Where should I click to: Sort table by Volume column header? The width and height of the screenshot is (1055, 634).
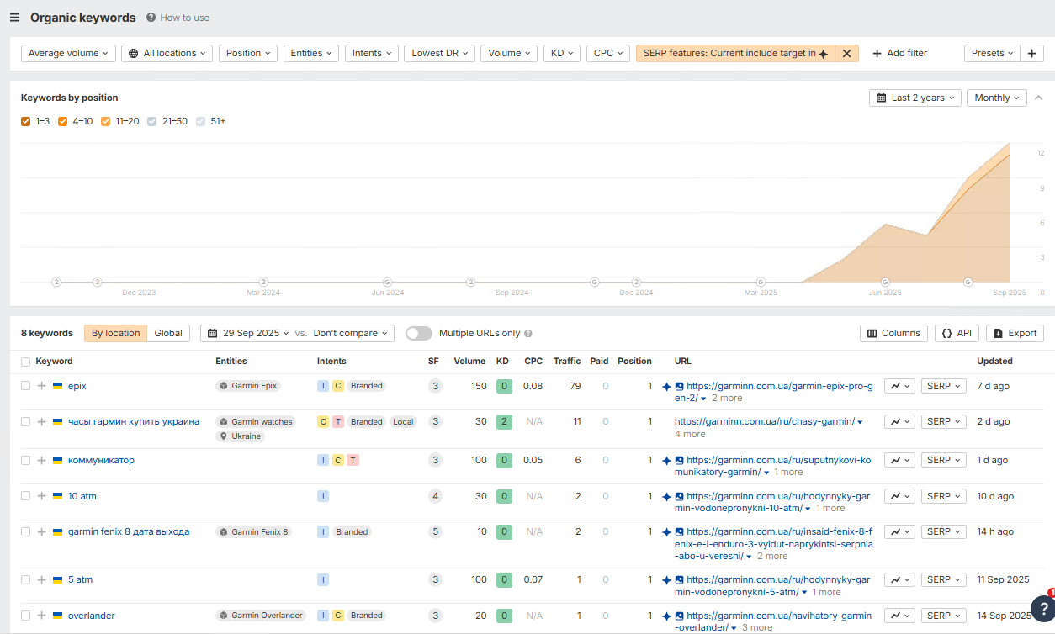pos(469,362)
